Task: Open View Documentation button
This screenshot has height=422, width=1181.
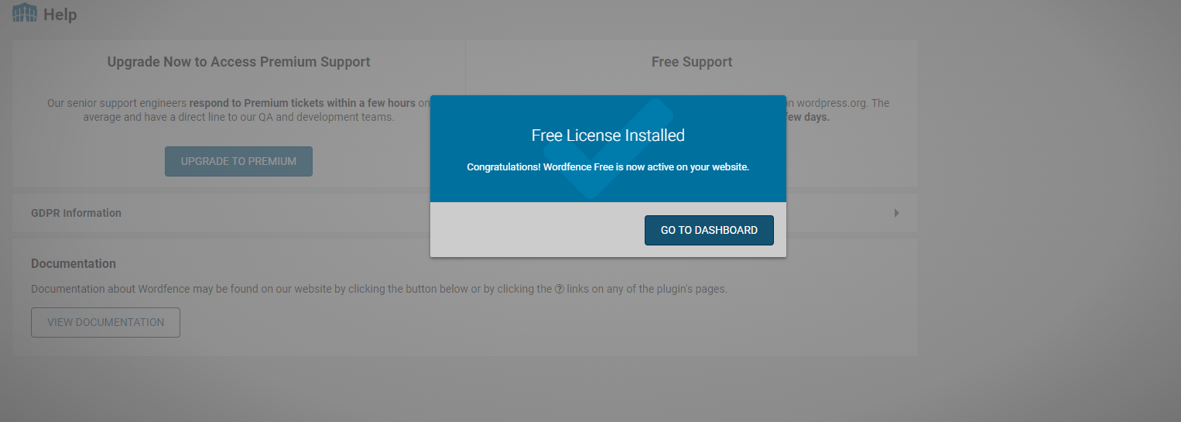Action: click(105, 322)
